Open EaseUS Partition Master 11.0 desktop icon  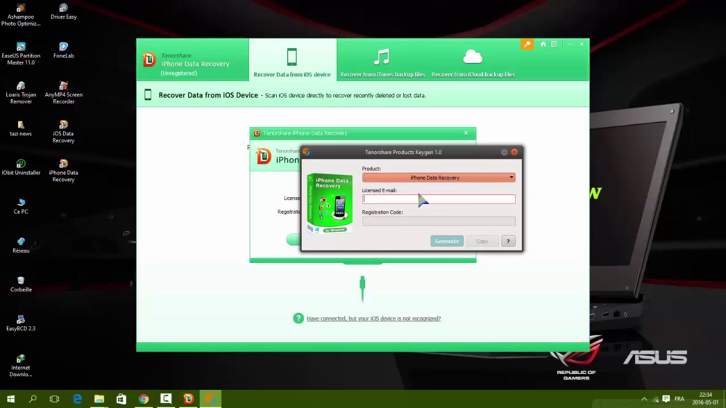[21, 54]
